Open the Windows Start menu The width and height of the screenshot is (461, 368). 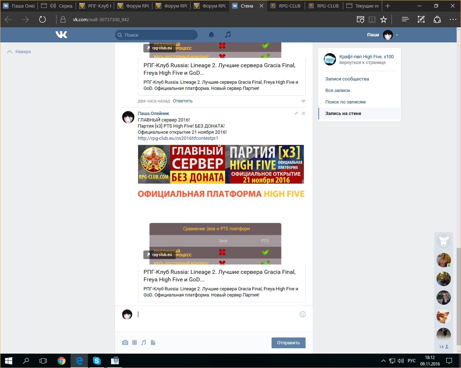(9, 361)
